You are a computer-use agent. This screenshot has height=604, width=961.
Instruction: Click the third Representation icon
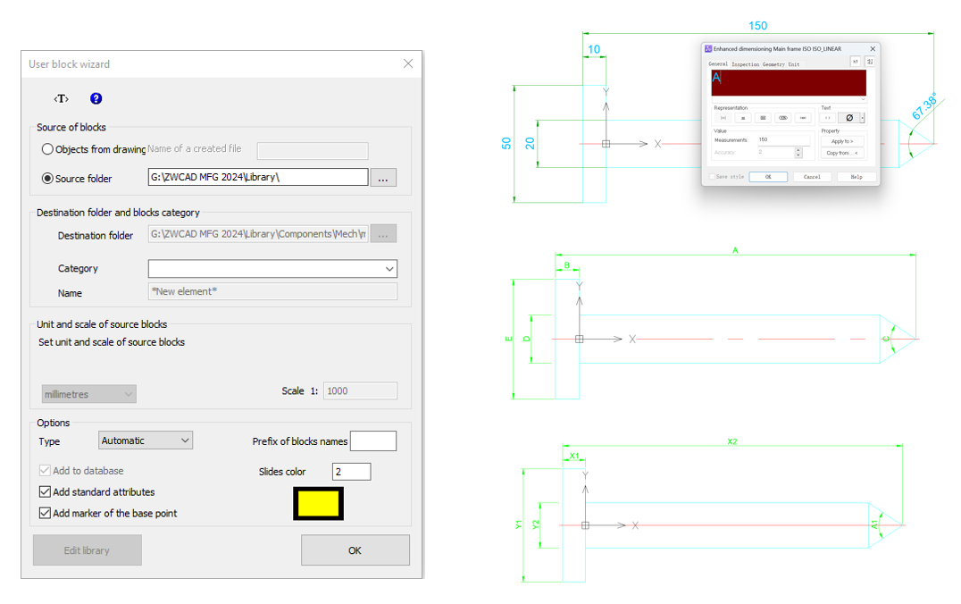tap(763, 118)
